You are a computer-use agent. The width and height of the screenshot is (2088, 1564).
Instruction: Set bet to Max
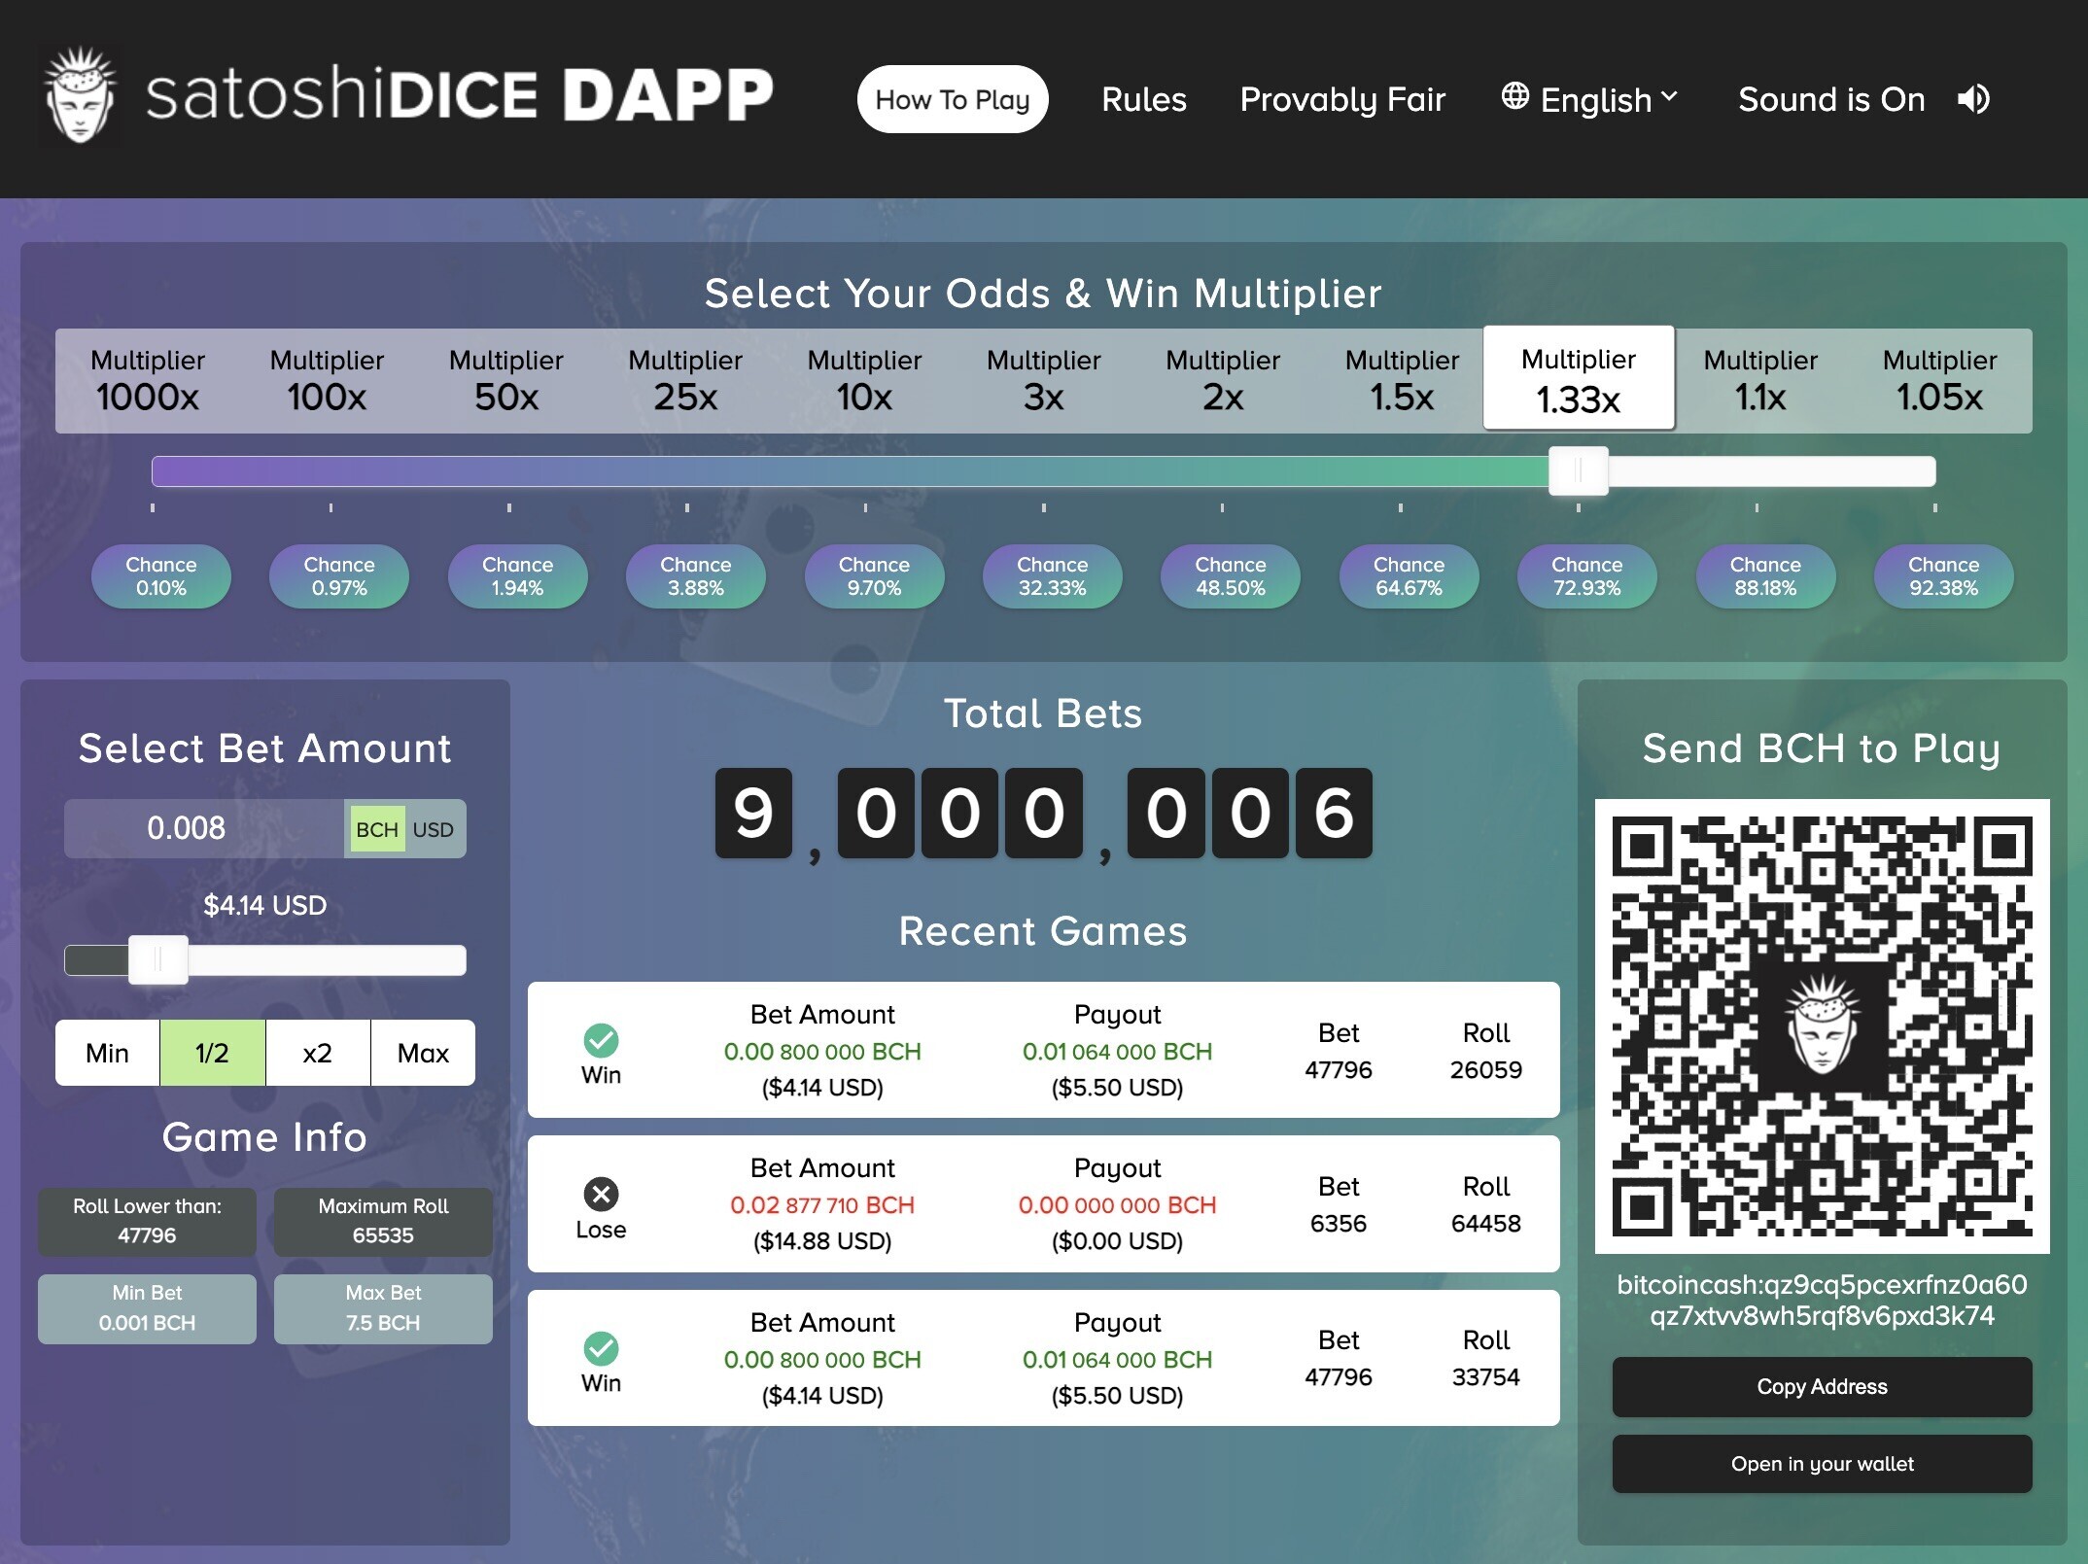[423, 1053]
